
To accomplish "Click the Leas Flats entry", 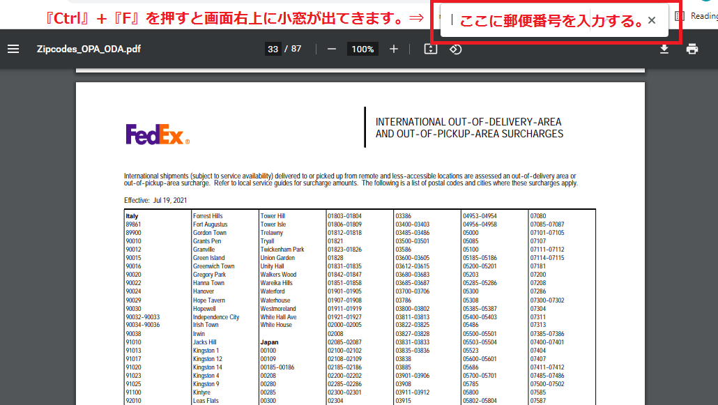I will tap(206, 401).
